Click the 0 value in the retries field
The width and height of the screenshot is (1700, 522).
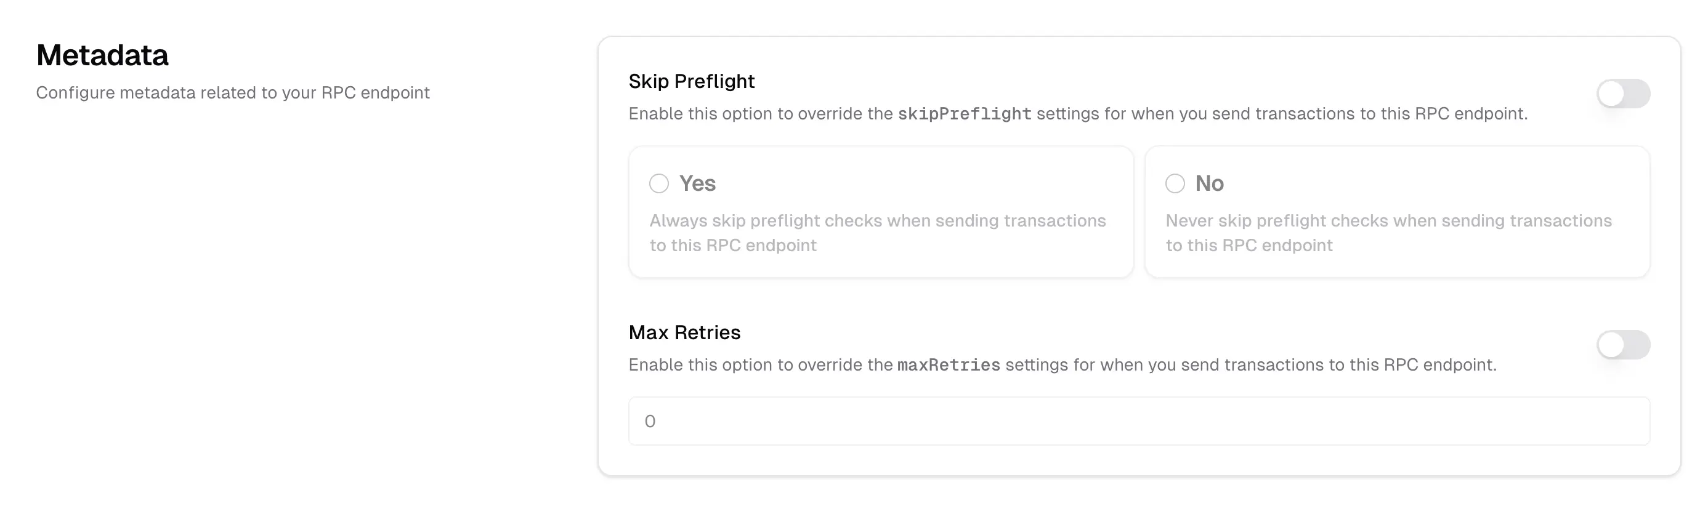pos(650,420)
